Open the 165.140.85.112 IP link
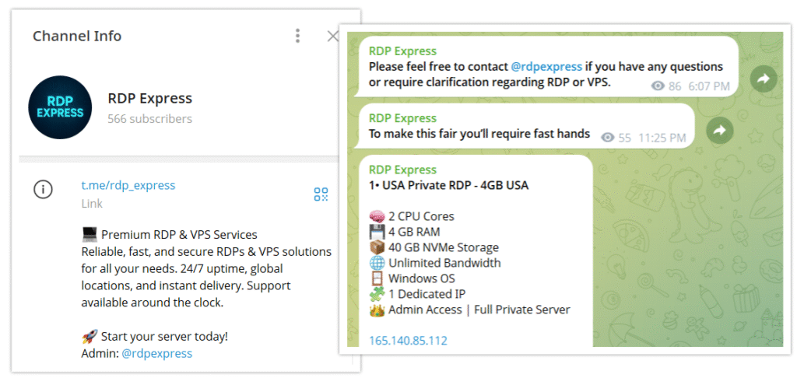Image resolution: width=797 pixels, height=378 pixels. (x=408, y=341)
